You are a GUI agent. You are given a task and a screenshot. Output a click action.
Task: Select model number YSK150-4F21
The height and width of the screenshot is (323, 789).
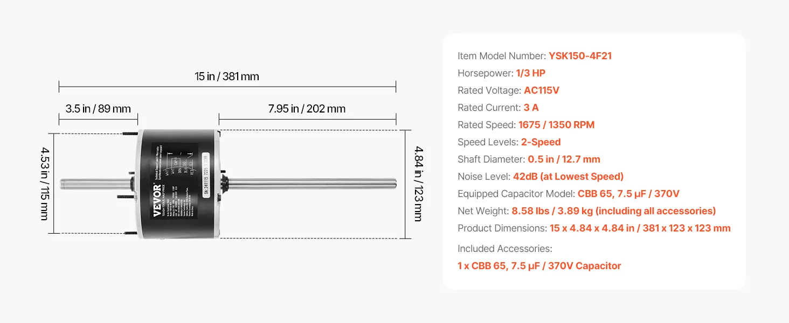point(580,56)
